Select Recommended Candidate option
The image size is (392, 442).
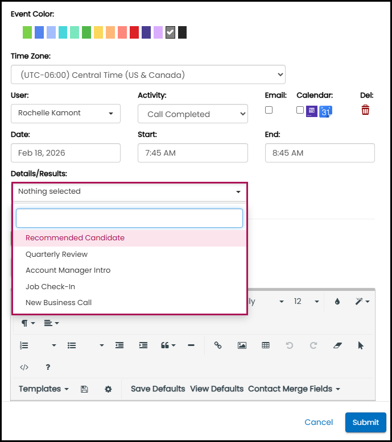[x=130, y=238]
